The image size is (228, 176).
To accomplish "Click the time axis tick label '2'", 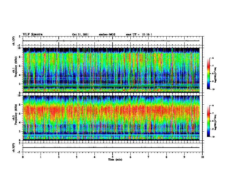I will tap(59, 157).
